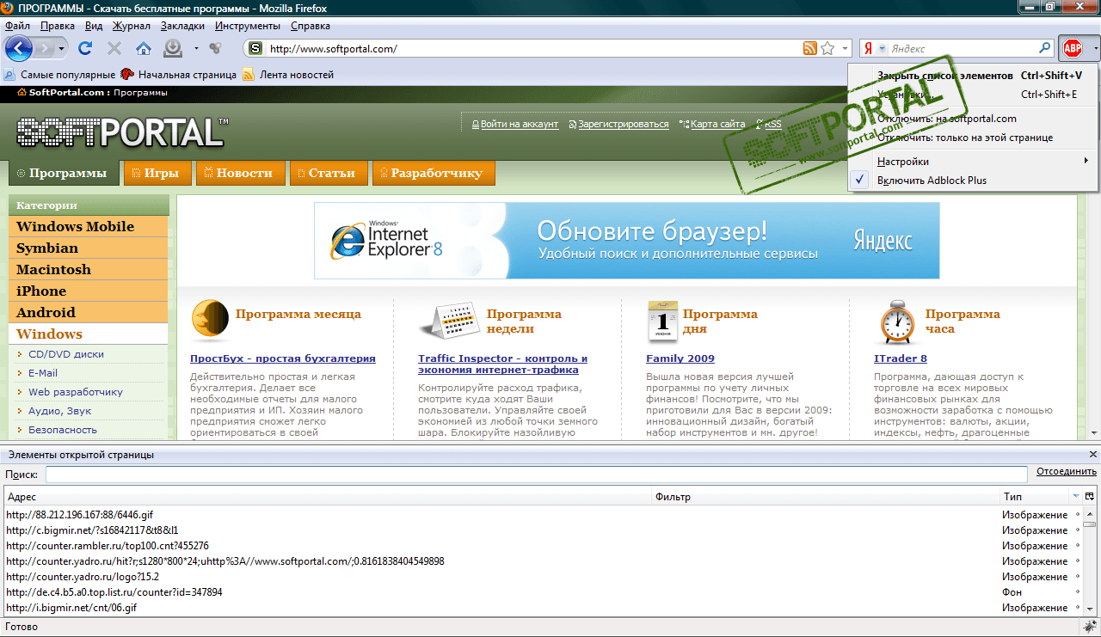
Task: Click the Поиск field in elements panel
Action: [x=536, y=475]
